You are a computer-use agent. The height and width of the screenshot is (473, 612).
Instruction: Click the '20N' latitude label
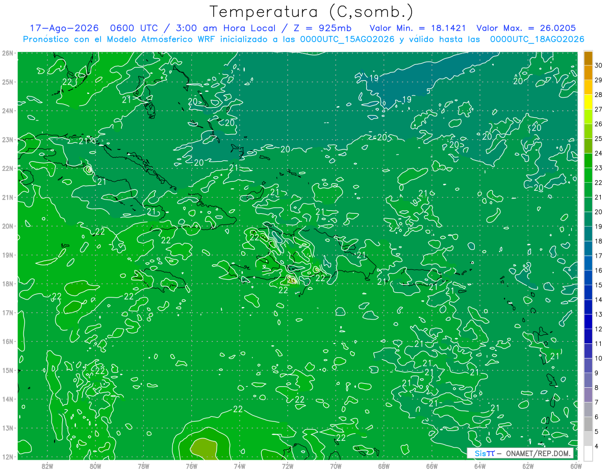7,226
